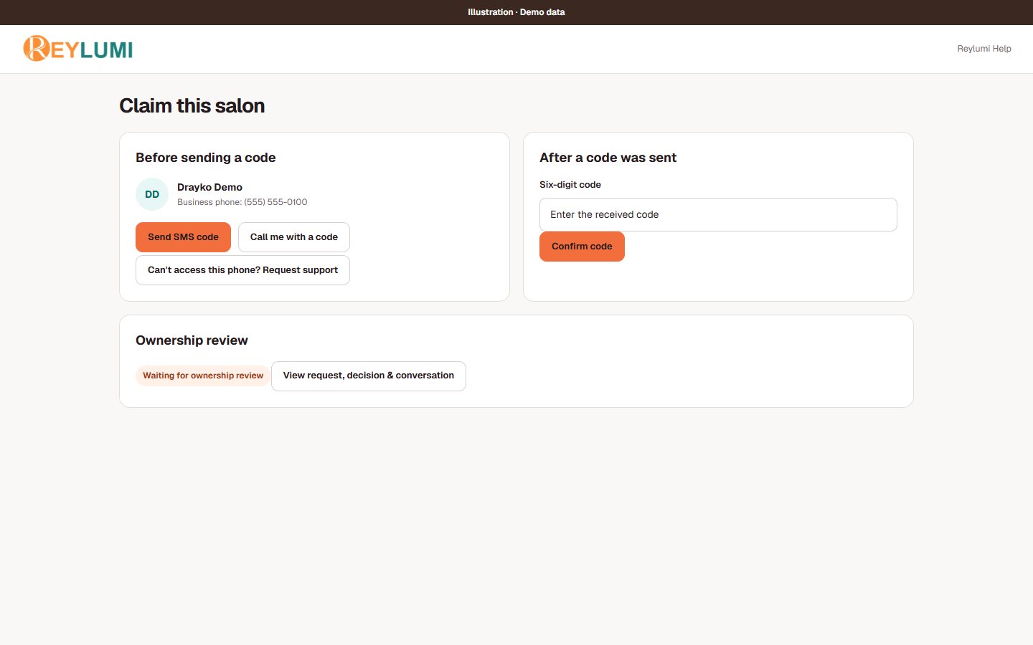Focus the six-digit code input field

click(718, 214)
